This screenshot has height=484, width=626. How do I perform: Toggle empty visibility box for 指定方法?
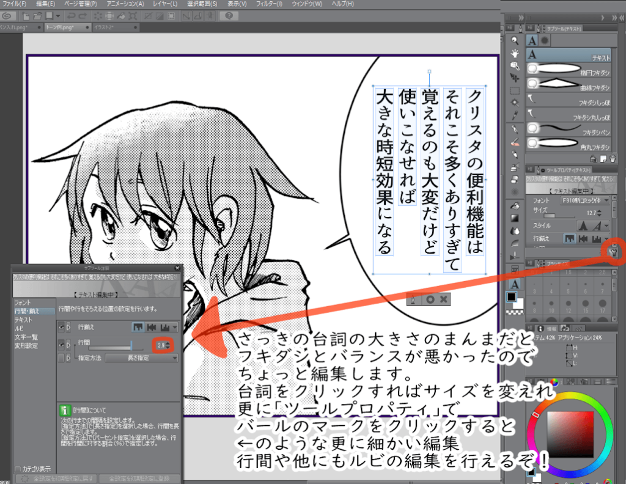click(x=61, y=358)
